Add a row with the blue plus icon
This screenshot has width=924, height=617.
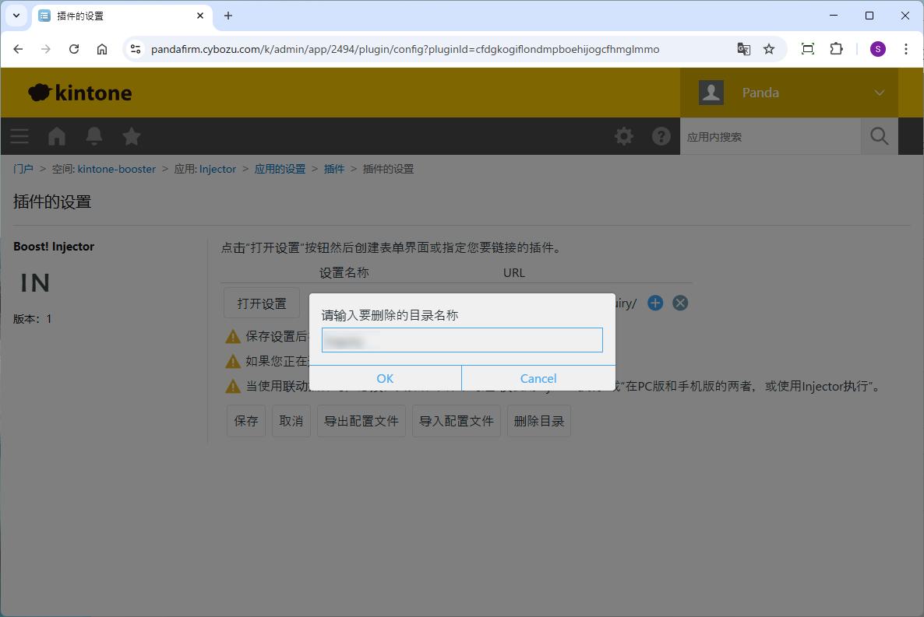pyautogui.click(x=655, y=303)
